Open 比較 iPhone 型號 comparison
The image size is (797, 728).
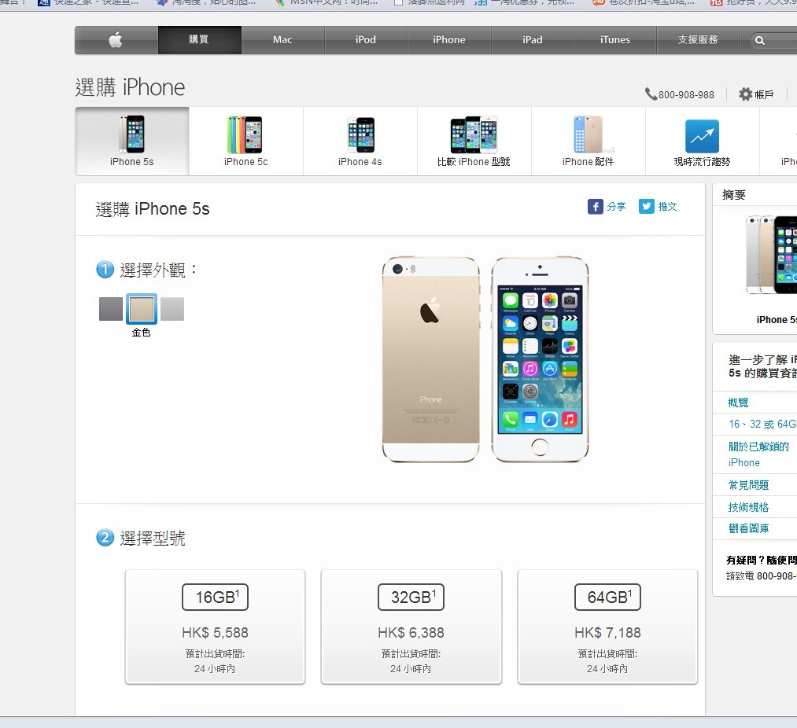click(474, 142)
